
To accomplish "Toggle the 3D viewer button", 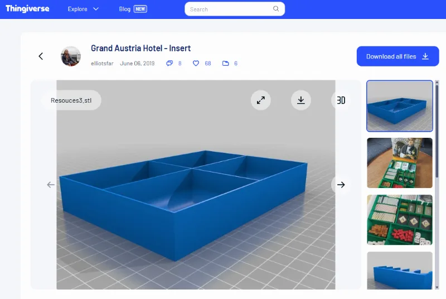I will click(341, 100).
